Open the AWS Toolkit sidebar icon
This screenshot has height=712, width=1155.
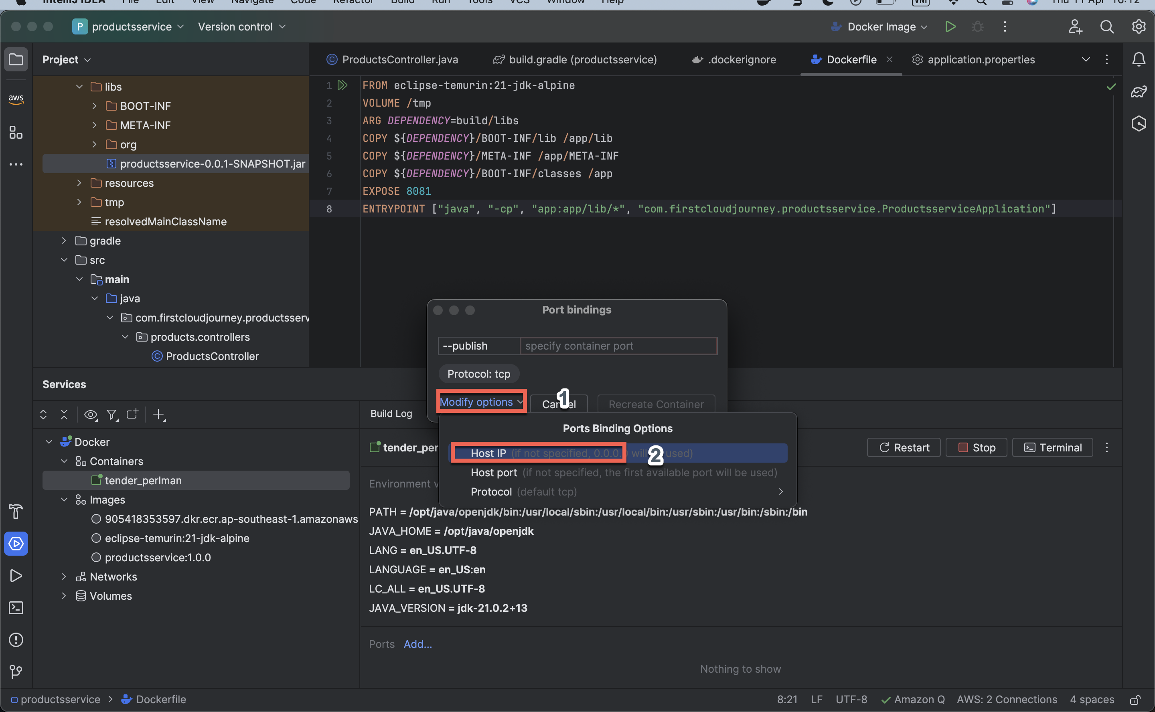16,99
